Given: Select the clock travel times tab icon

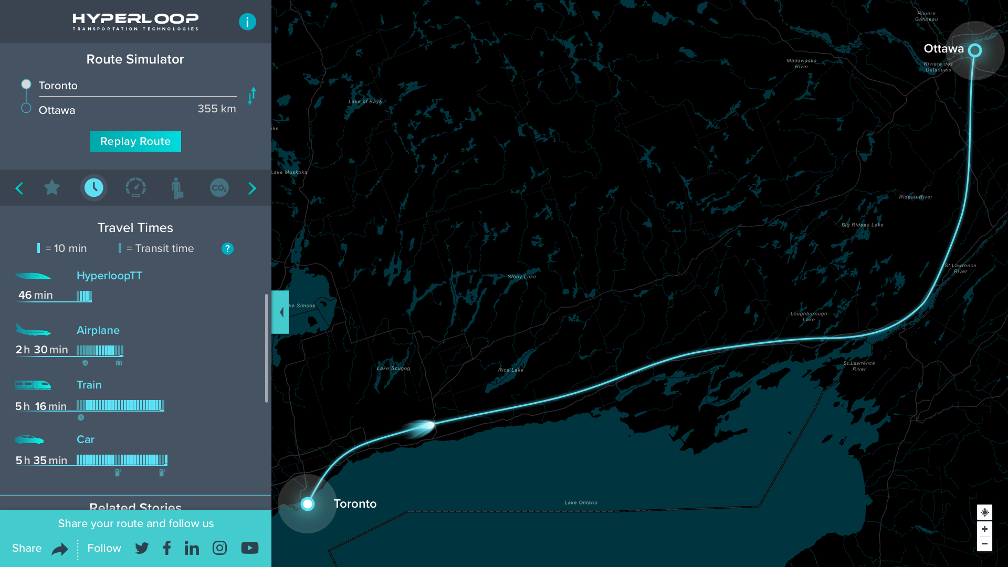Looking at the screenshot, I should pyautogui.click(x=94, y=187).
